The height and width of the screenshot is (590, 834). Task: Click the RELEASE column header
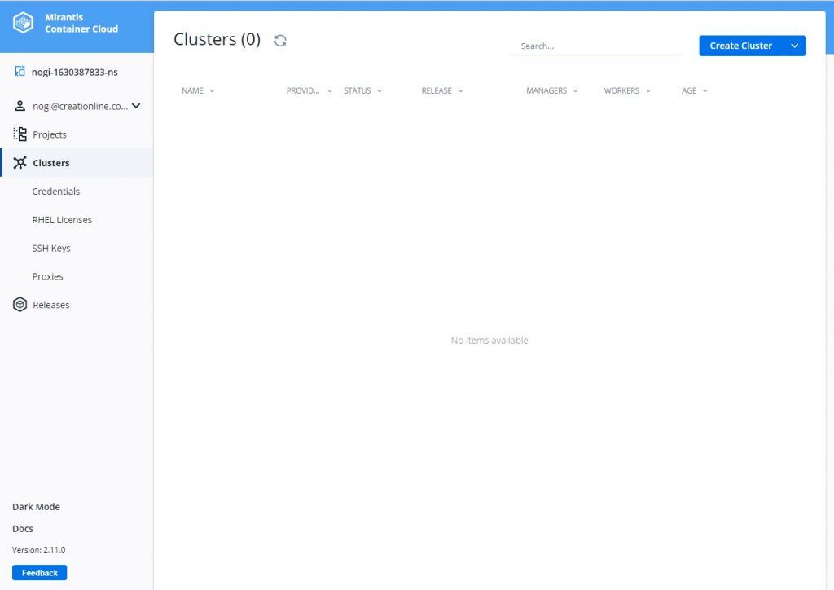coord(437,91)
